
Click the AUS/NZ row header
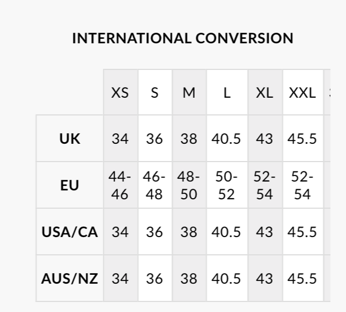point(70,278)
